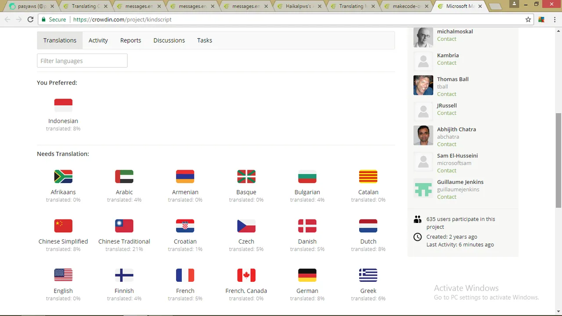Click the crowdin.com address bar URL
Screen dimensions: 562x316
(122, 19)
